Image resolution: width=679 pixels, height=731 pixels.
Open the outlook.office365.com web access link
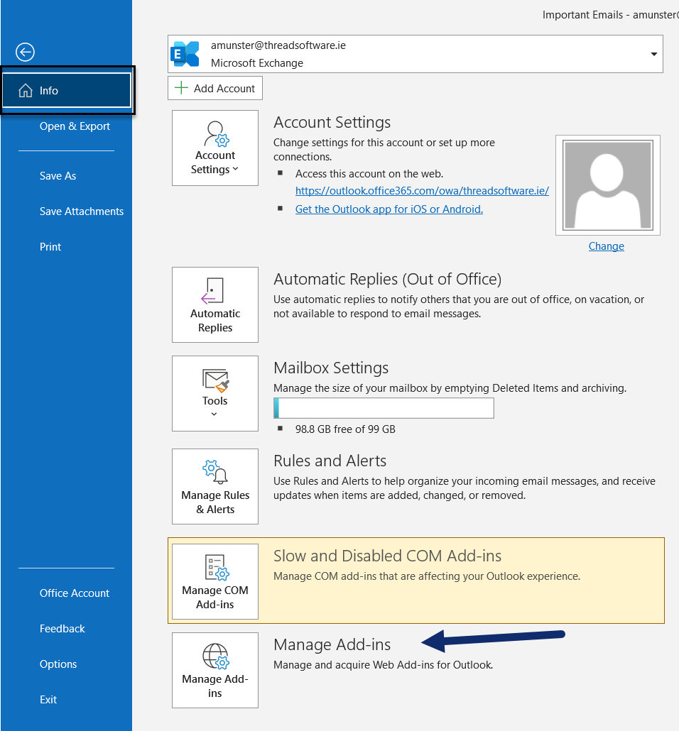pos(422,191)
